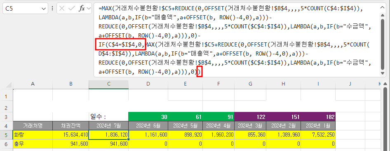Click the 화랑 cell
390x151 pixels.
point(33,135)
